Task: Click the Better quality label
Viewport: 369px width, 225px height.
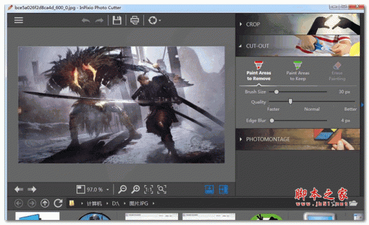Action: (x=351, y=109)
